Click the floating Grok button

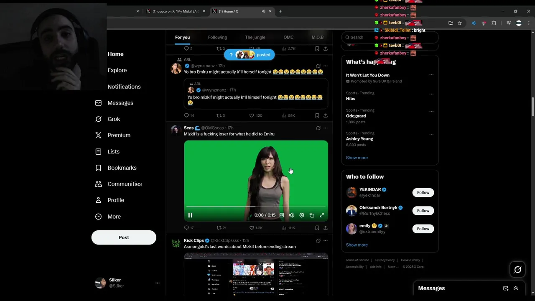click(x=517, y=270)
